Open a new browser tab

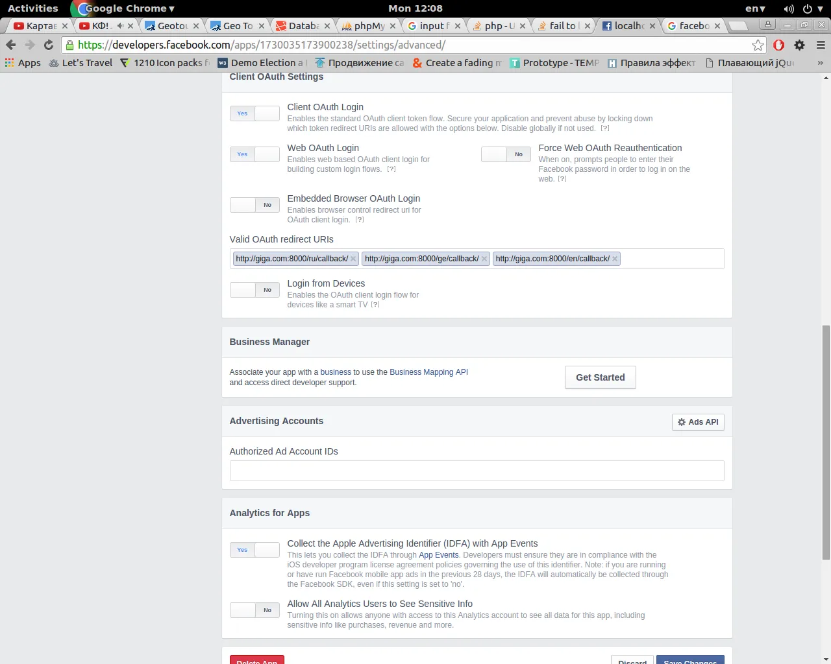[x=738, y=26]
